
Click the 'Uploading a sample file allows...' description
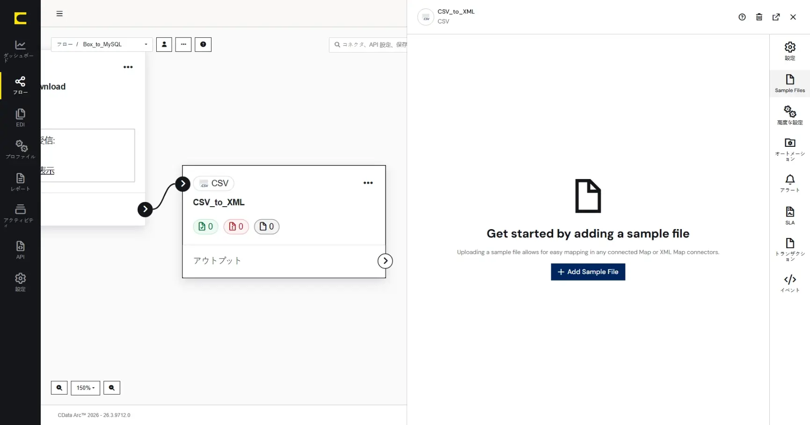point(588,252)
